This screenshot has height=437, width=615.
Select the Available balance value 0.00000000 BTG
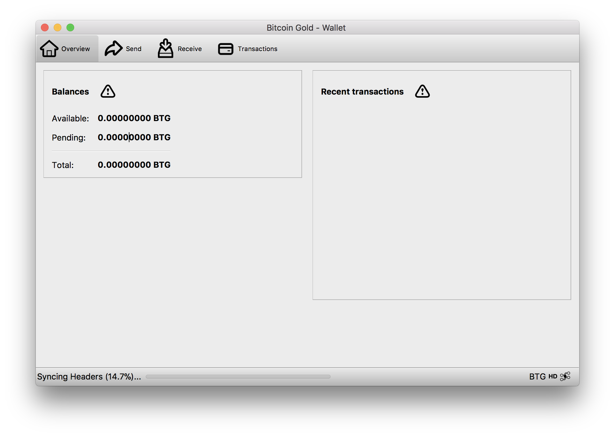coord(134,118)
